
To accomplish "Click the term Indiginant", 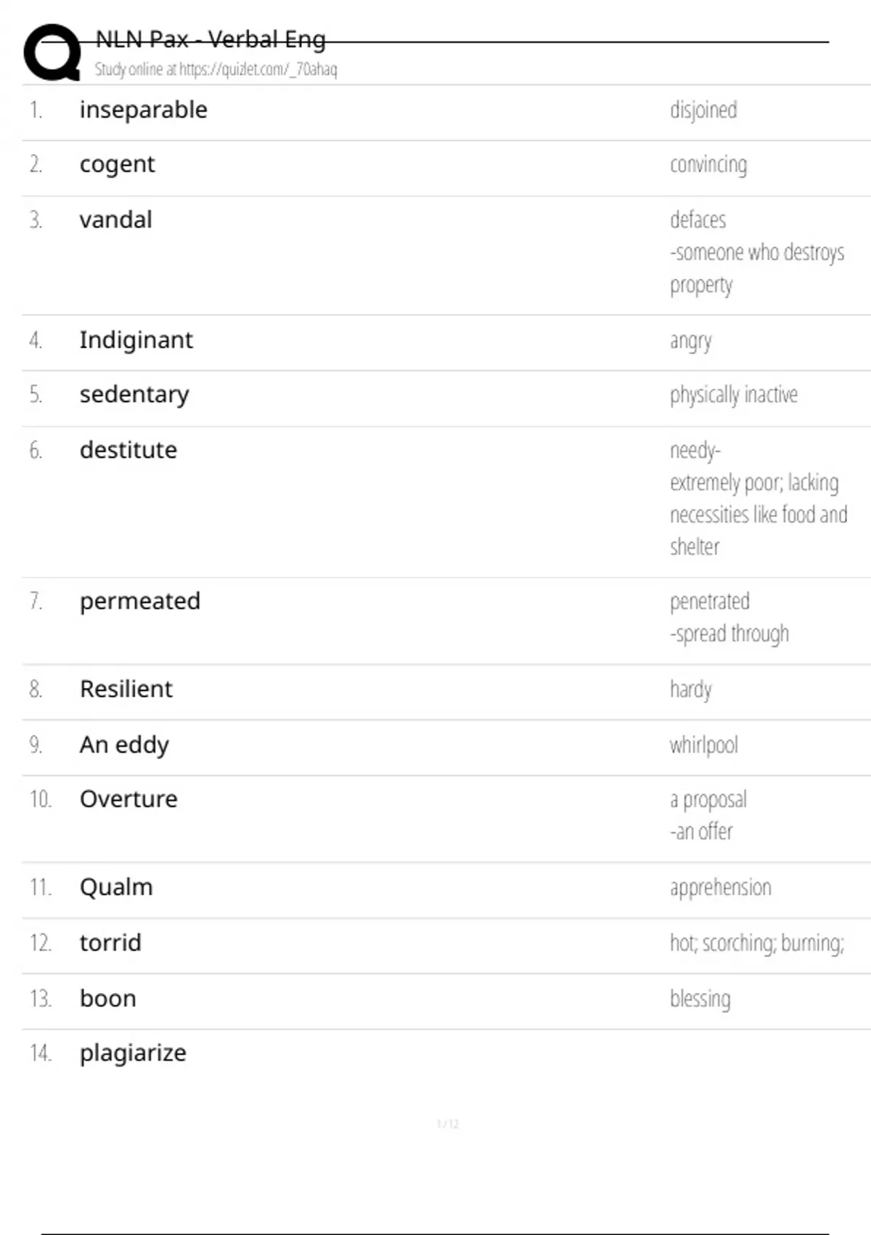I will click(x=136, y=340).
